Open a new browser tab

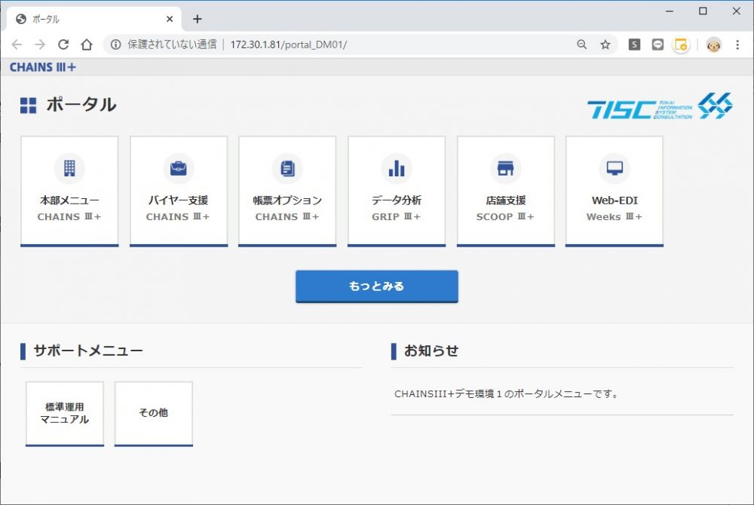[x=197, y=19]
